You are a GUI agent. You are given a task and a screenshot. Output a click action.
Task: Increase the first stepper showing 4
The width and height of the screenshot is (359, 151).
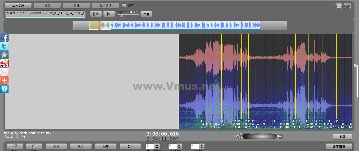[157, 145]
